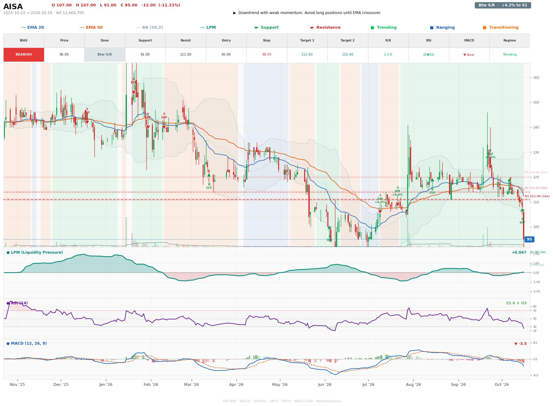
Task: Click the orange Transitioning legend entry
Action: pos(500,27)
